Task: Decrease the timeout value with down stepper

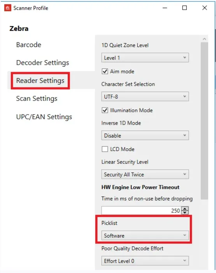Action: click(x=185, y=212)
